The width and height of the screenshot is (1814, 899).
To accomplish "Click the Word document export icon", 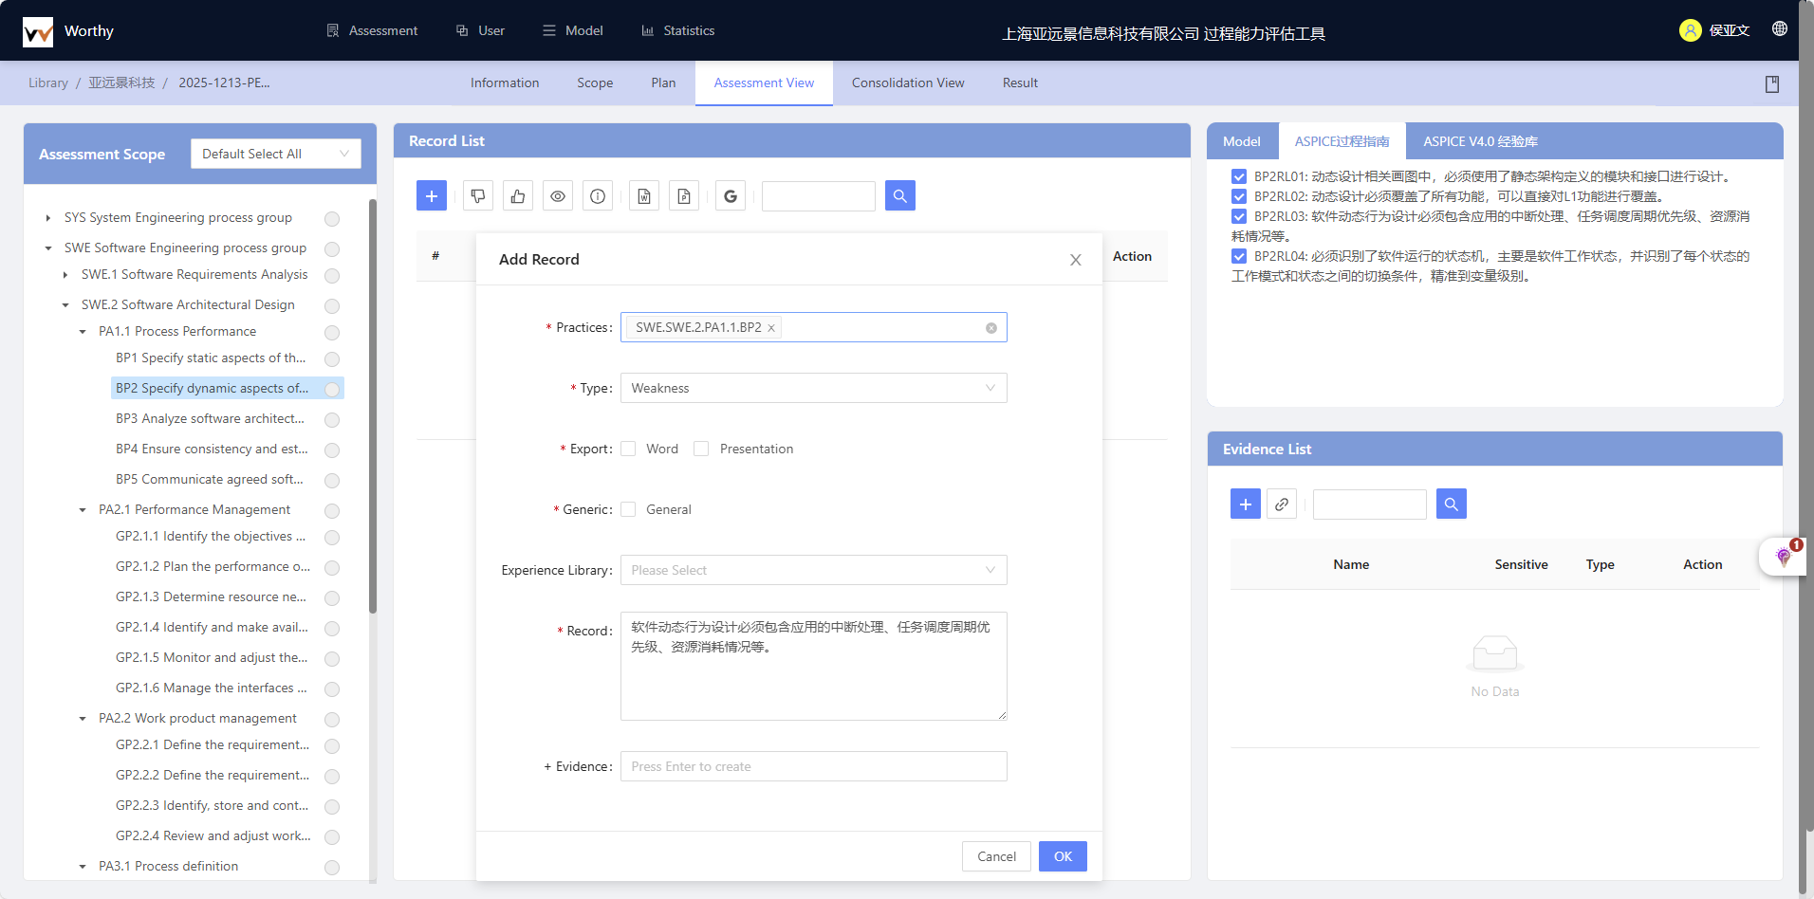I will [644, 196].
